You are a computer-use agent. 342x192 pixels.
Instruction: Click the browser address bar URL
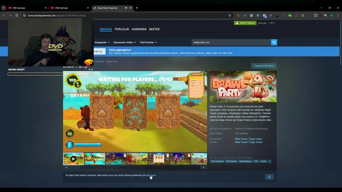coord(57,15)
